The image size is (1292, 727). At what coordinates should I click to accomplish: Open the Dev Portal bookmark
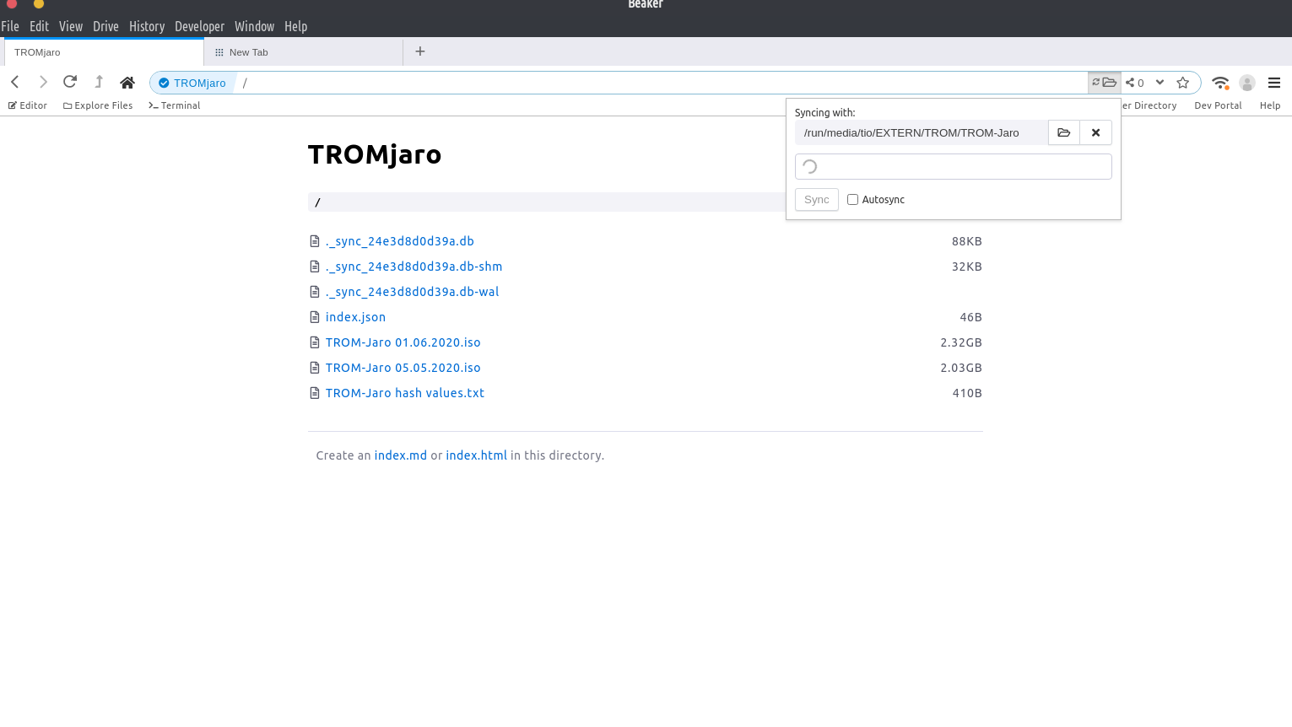(x=1218, y=105)
